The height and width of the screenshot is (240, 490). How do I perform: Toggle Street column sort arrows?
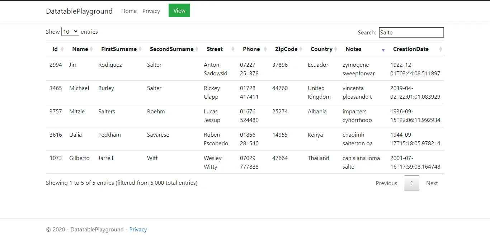click(x=233, y=49)
